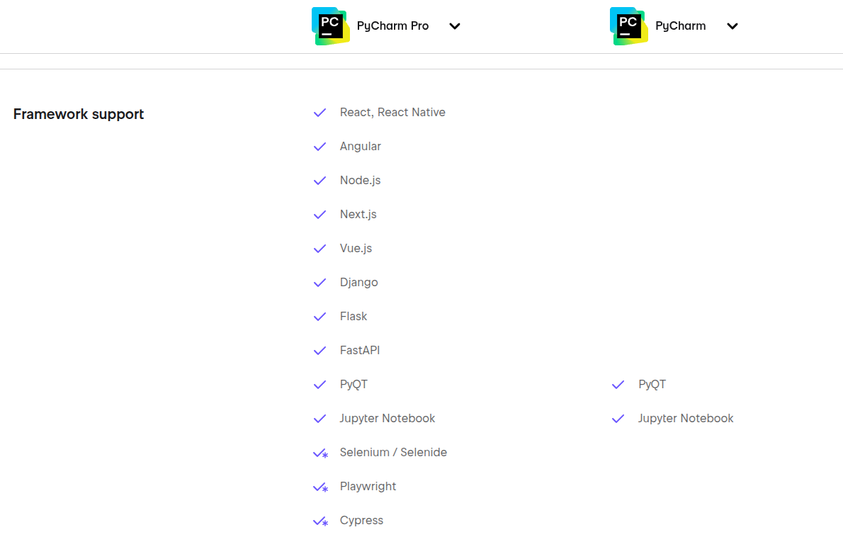The image size is (843, 537).
Task: Click the Django framework entry
Action: 358,282
